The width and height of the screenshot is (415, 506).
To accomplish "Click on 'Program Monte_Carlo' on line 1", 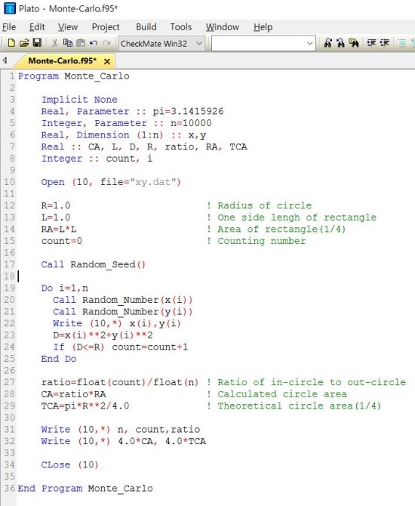I will tap(73, 76).
